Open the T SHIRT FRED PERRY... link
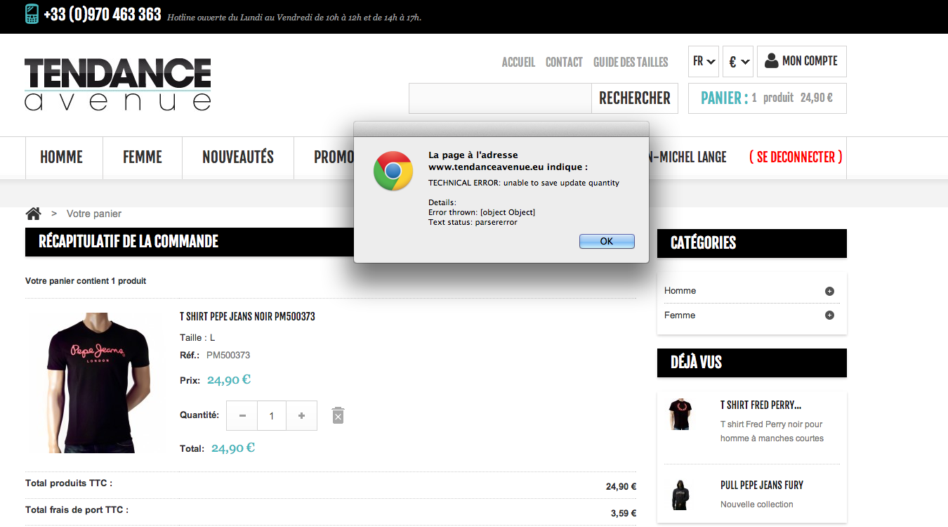 [761, 405]
